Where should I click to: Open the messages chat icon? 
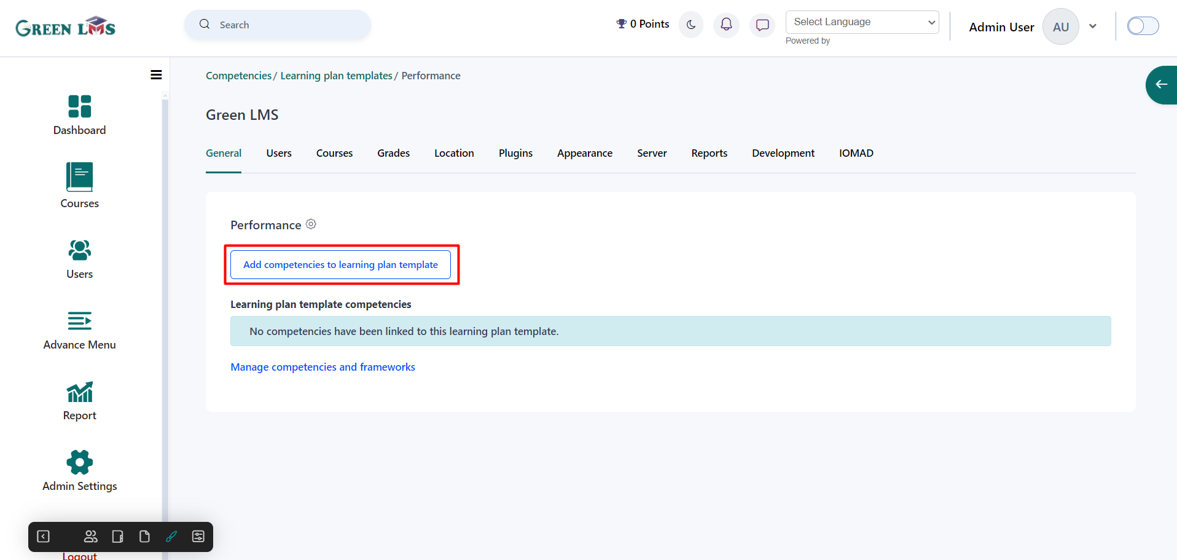click(762, 25)
